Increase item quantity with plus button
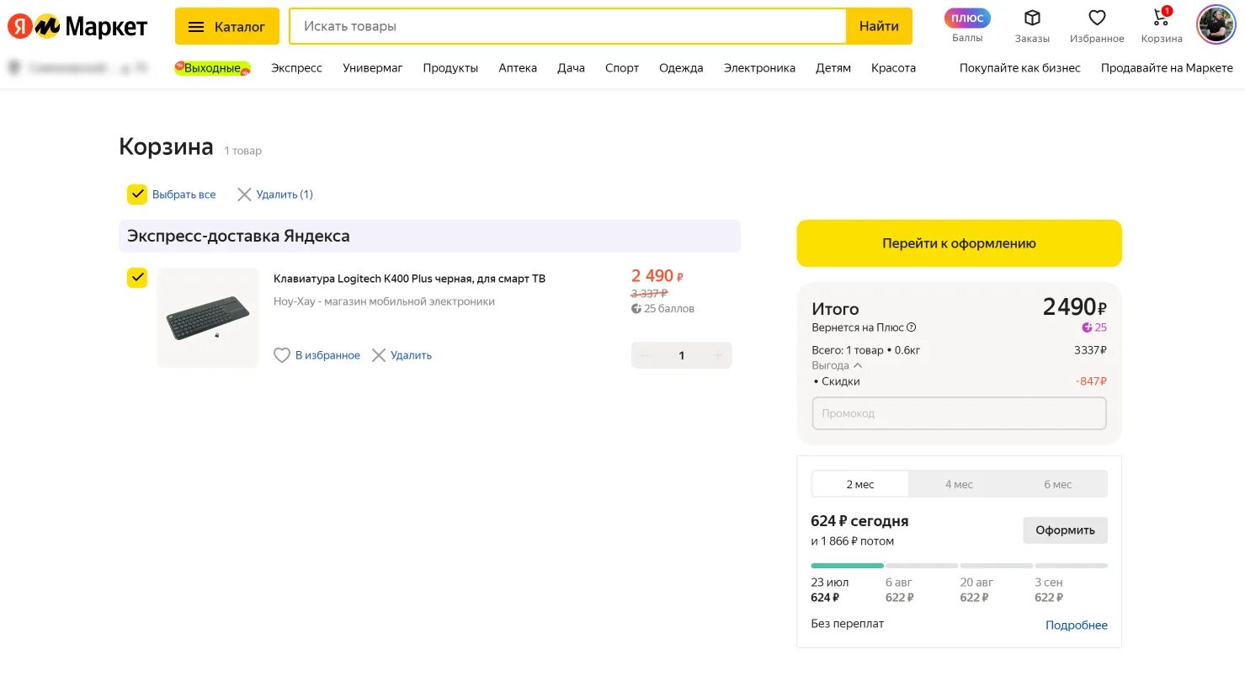This screenshot has width=1245, height=676. tap(718, 355)
